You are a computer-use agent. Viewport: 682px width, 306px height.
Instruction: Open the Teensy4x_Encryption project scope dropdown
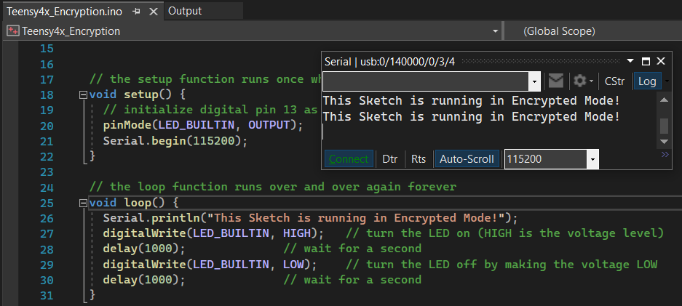(495, 31)
